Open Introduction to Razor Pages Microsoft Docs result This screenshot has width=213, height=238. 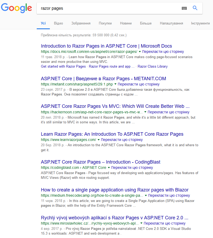pos(106,46)
